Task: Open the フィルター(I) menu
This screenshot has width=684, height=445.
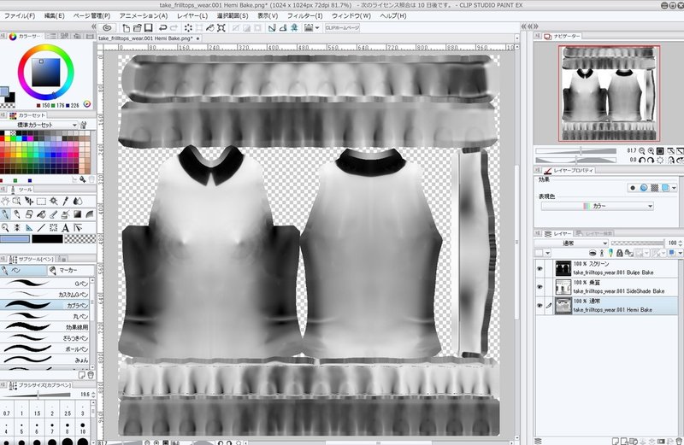Action: 305,15
